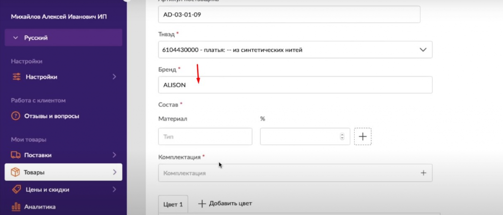This screenshot has height=215, width=503.
Task: Click the Бренд input field with ALISON
Action: point(295,85)
